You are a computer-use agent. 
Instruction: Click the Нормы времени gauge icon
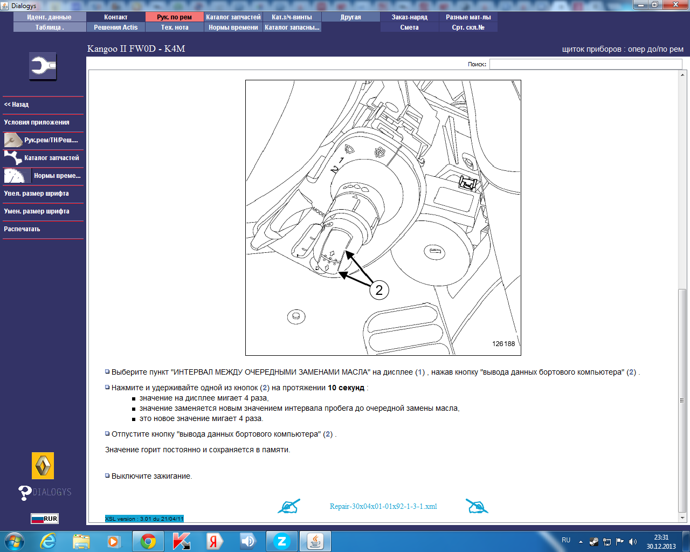pyautogui.click(x=17, y=176)
